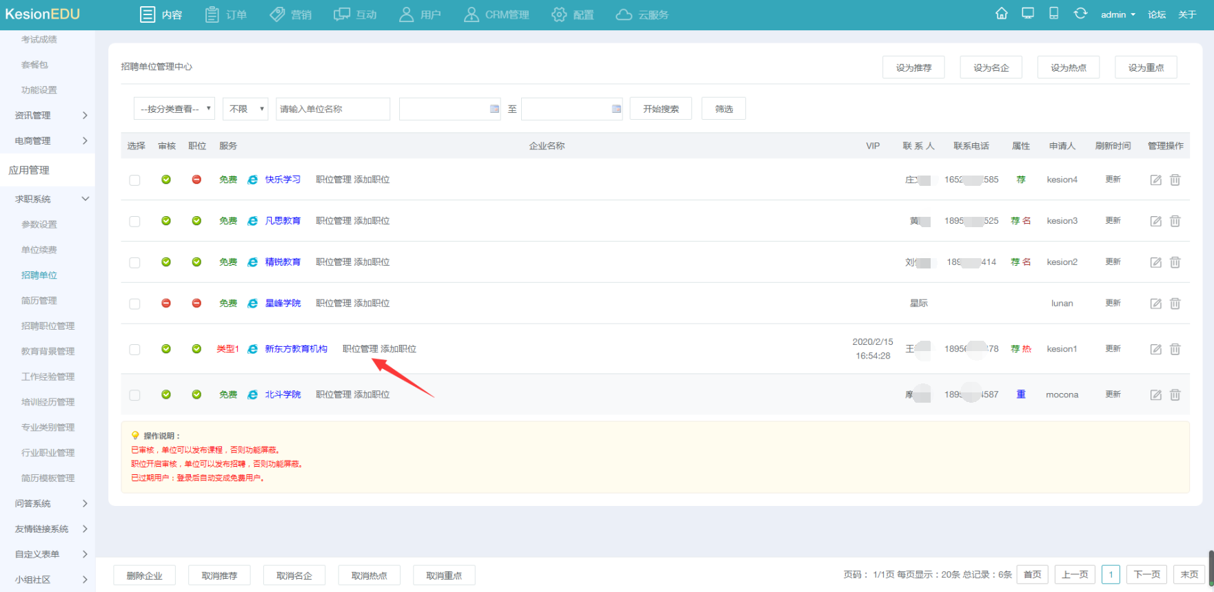1214x592 pixels.
Task: Open the 营销 top menu
Action: [x=290, y=14]
